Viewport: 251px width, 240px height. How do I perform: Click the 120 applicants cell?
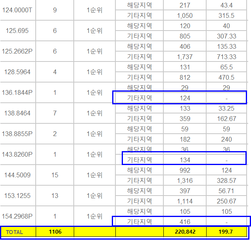185,26
